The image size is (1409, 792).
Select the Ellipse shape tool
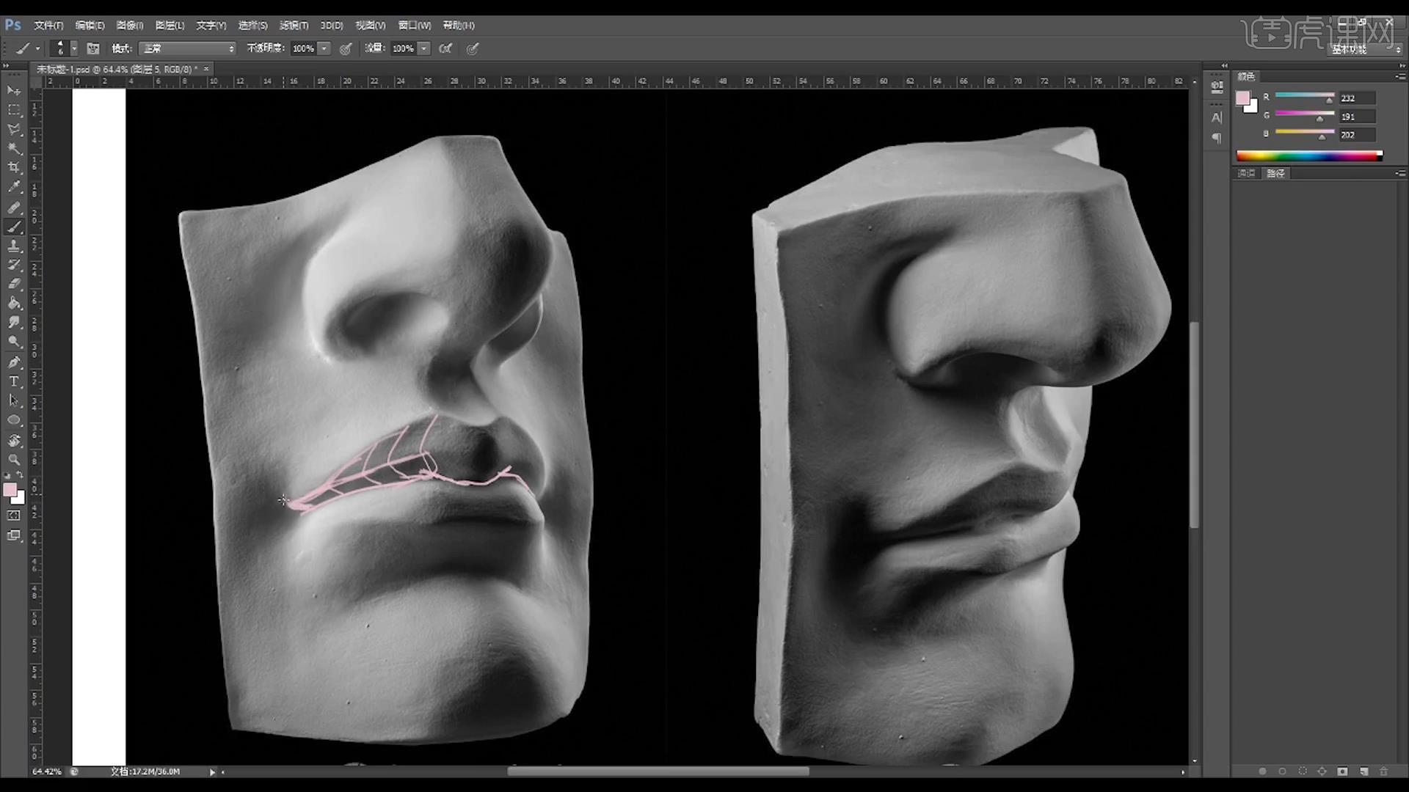pyautogui.click(x=14, y=420)
